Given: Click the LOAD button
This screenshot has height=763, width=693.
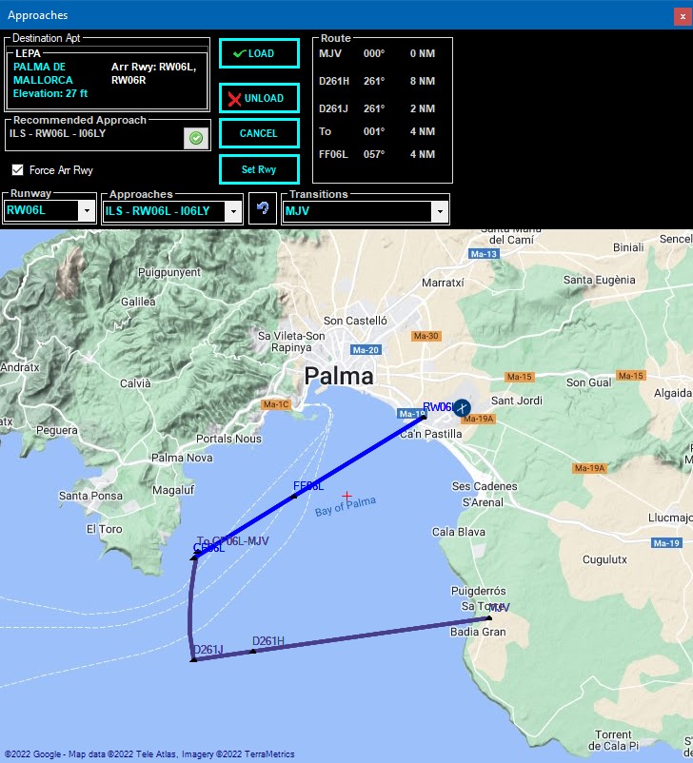Looking at the screenshot, I should pos(259,53).
